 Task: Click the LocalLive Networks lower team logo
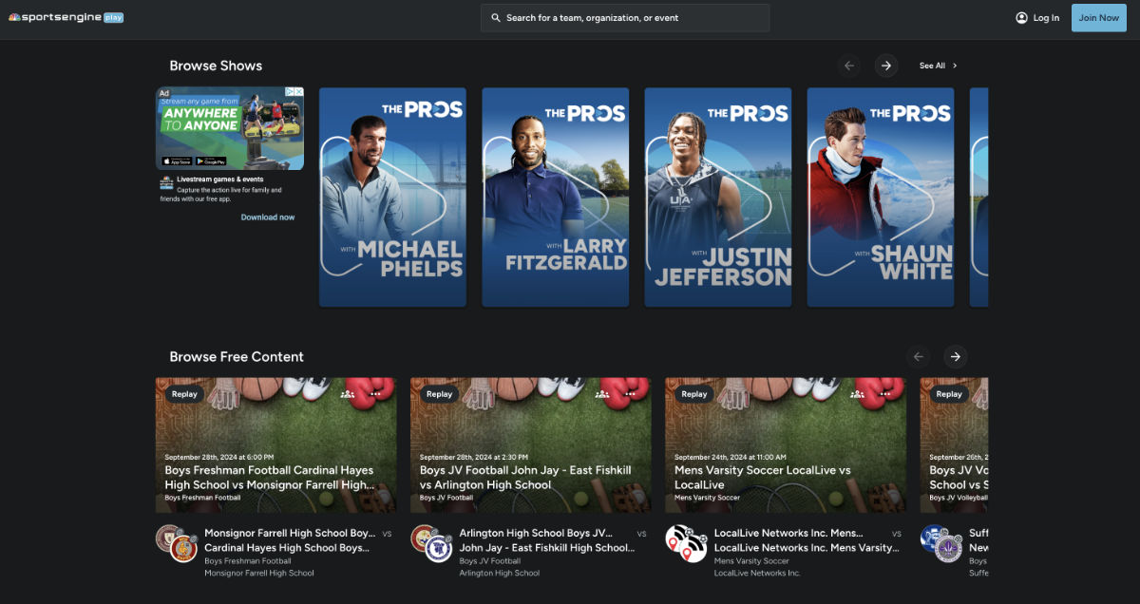click(x=693, y=549)
